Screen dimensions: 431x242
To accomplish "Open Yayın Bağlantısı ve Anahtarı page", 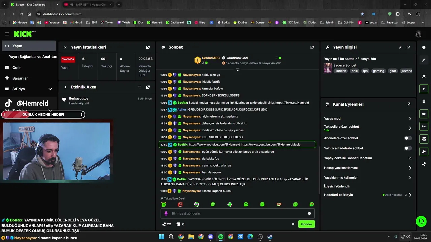I will tap(33, 57).
